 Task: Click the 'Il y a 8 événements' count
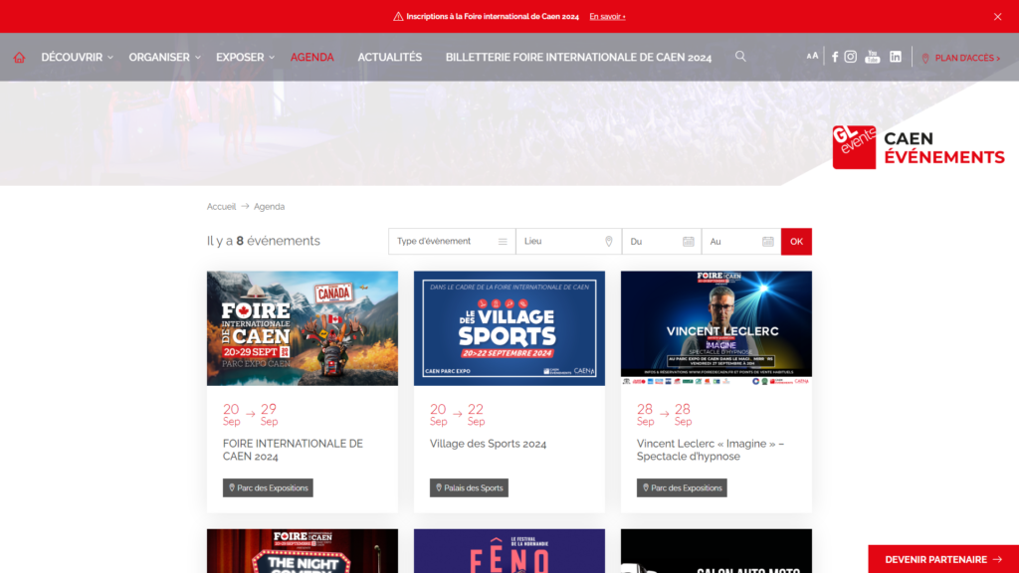tap(263, 241)
